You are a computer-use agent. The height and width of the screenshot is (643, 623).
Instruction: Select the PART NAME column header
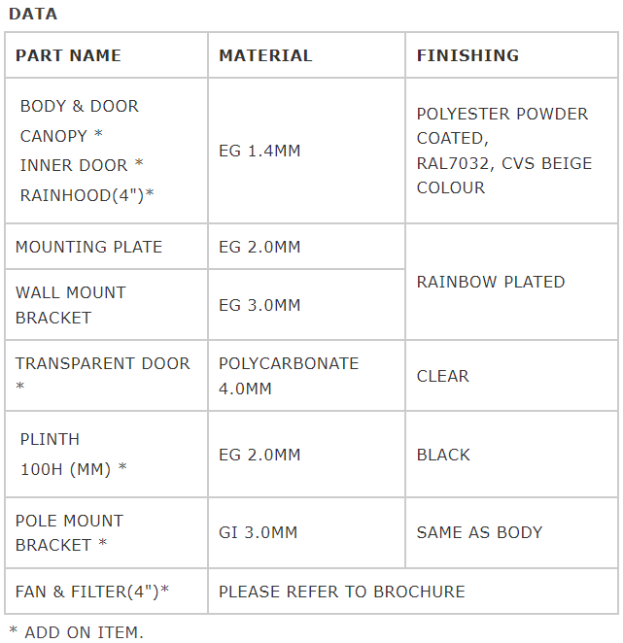coord(68,55)
